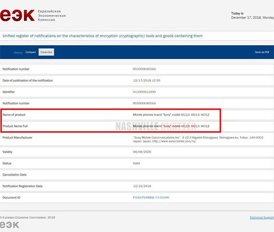Image resolution: width=274 pixels, height=232 pixels.
Task: Select first Notification number value RU0000040566
Action: (144, 69)
